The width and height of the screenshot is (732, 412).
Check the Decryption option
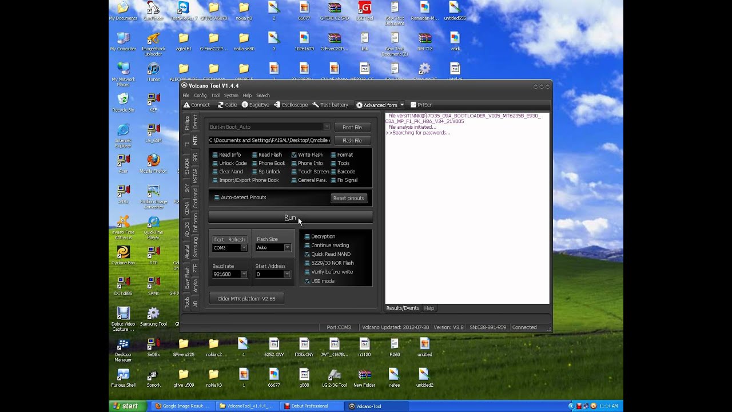[x=320, y=236]
